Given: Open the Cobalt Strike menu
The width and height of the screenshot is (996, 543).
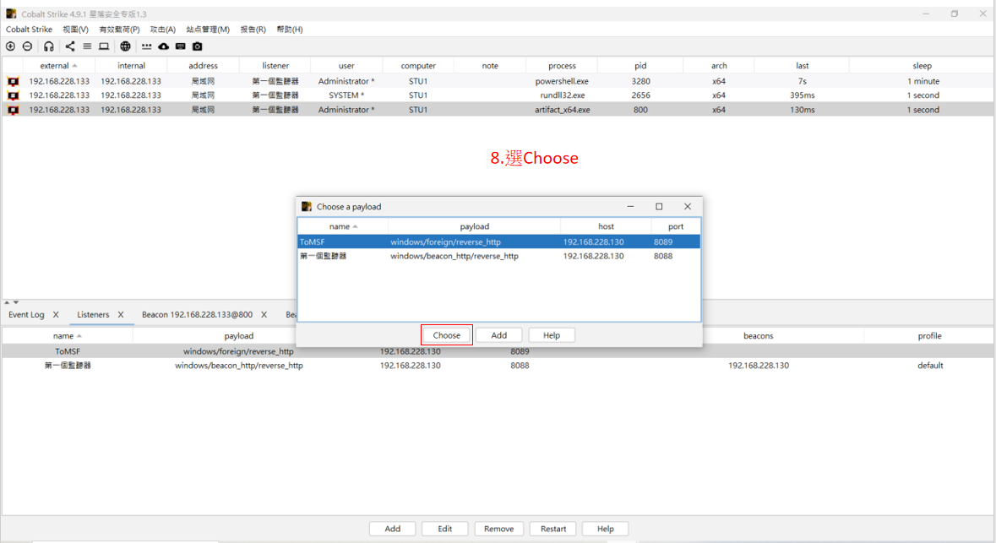Looking at the screenshot, I should click(x=30, y=30).
